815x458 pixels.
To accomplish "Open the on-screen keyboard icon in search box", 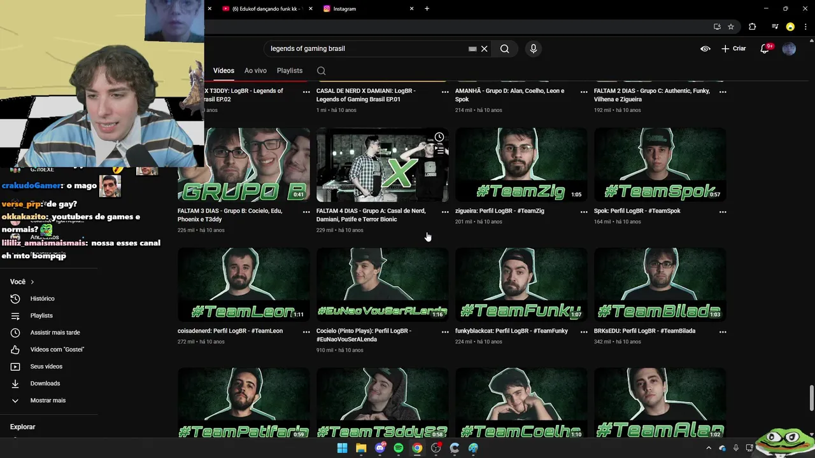I will [x=472, y=48].
